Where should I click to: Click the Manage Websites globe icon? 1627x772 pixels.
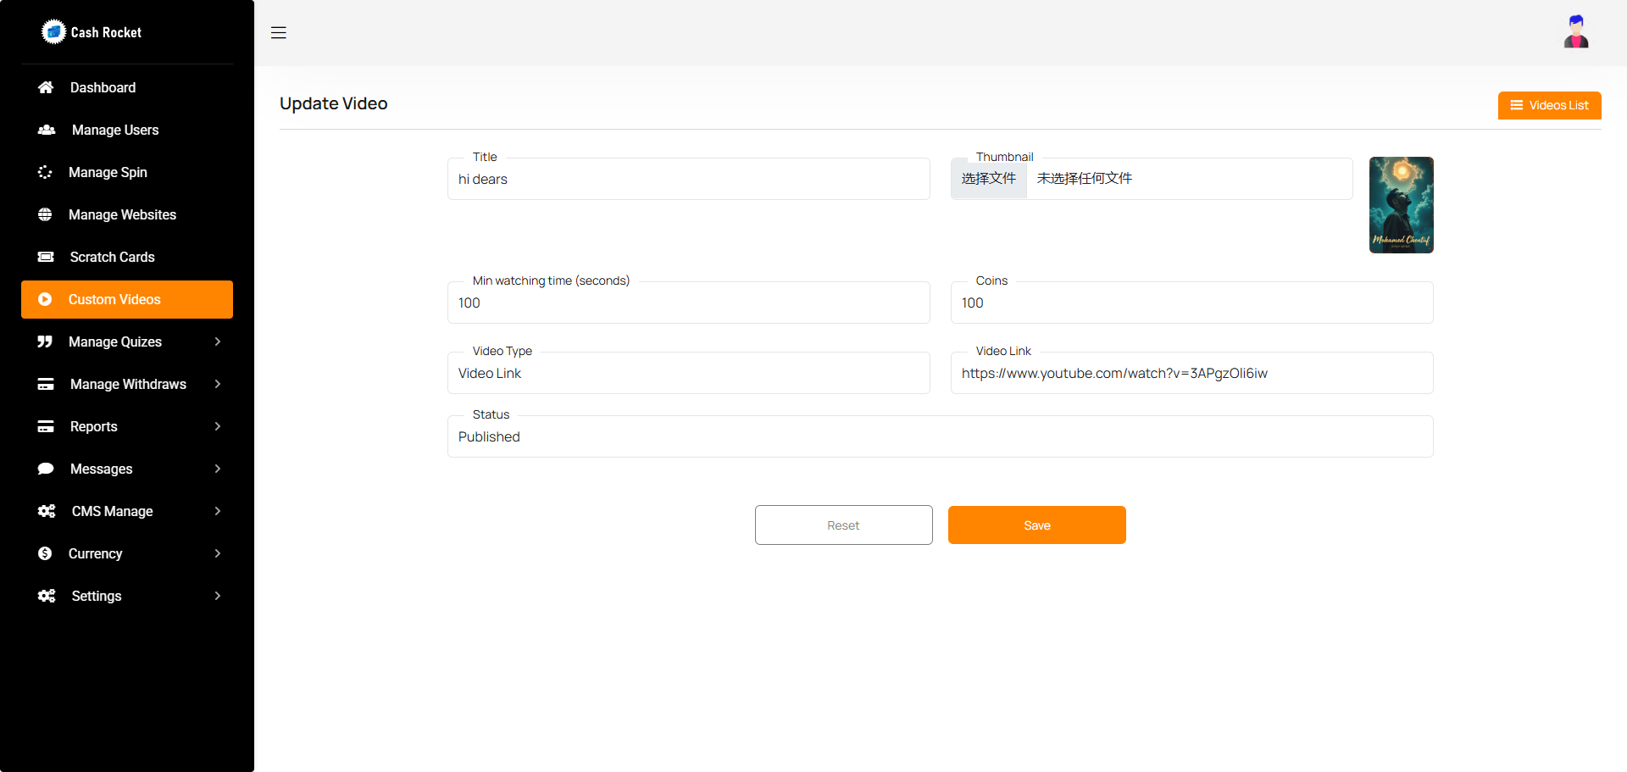click(x=45, y=214)
